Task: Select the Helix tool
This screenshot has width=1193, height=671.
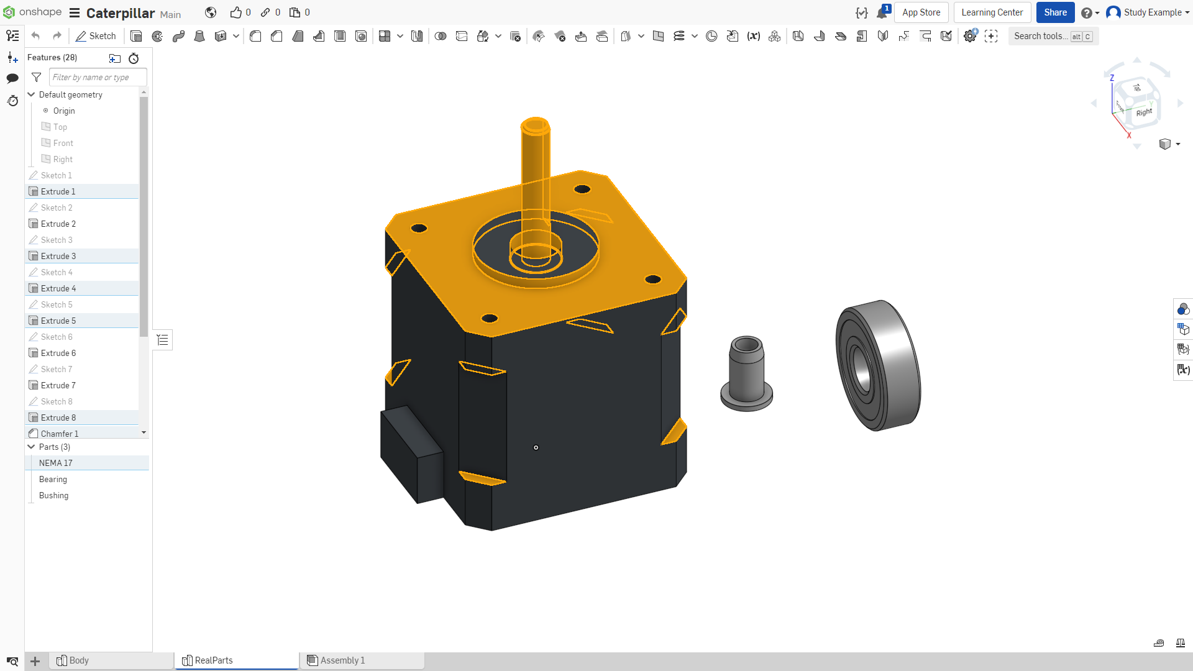Action: coord(679,36)
